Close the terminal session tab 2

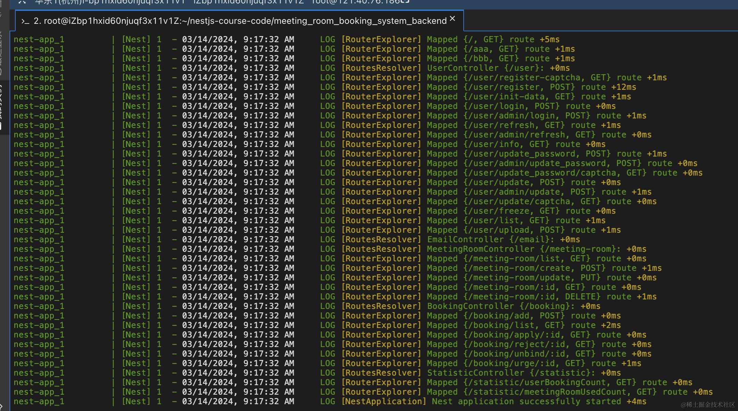[x=452, y=19]
